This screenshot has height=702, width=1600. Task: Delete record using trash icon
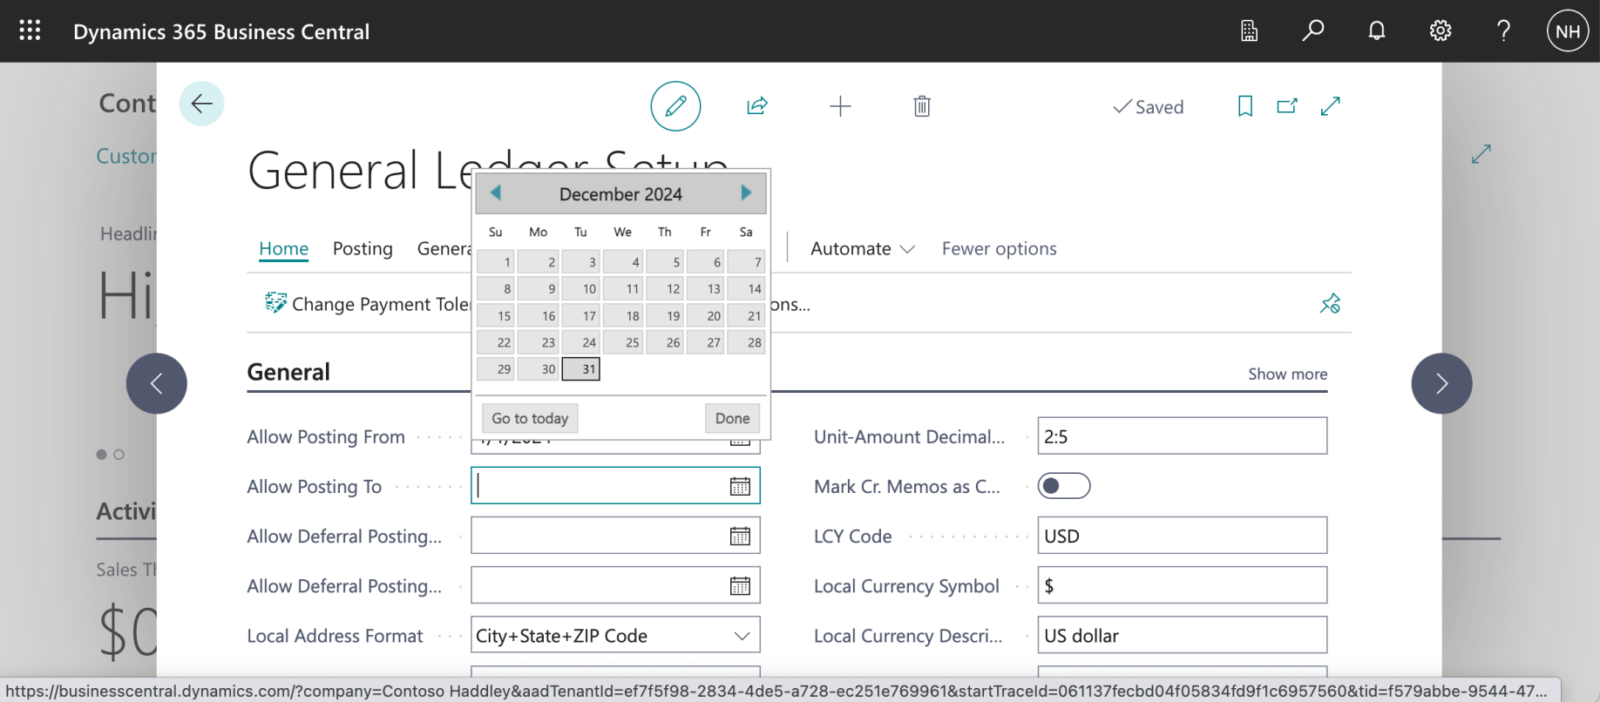coord(921,106)
